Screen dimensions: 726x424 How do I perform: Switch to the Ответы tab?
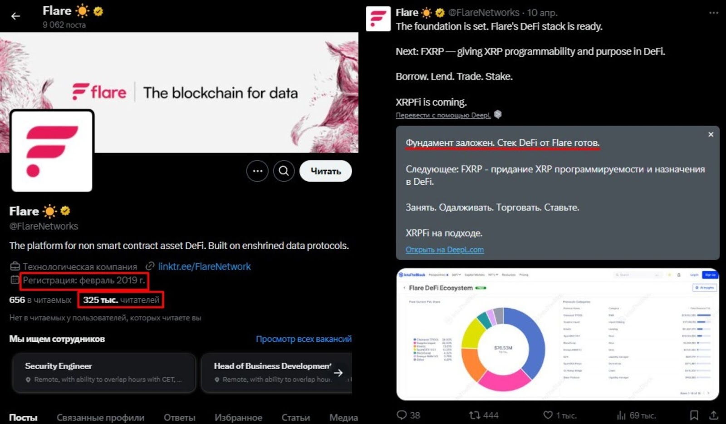pyautogui.click(x=179, y=417)
